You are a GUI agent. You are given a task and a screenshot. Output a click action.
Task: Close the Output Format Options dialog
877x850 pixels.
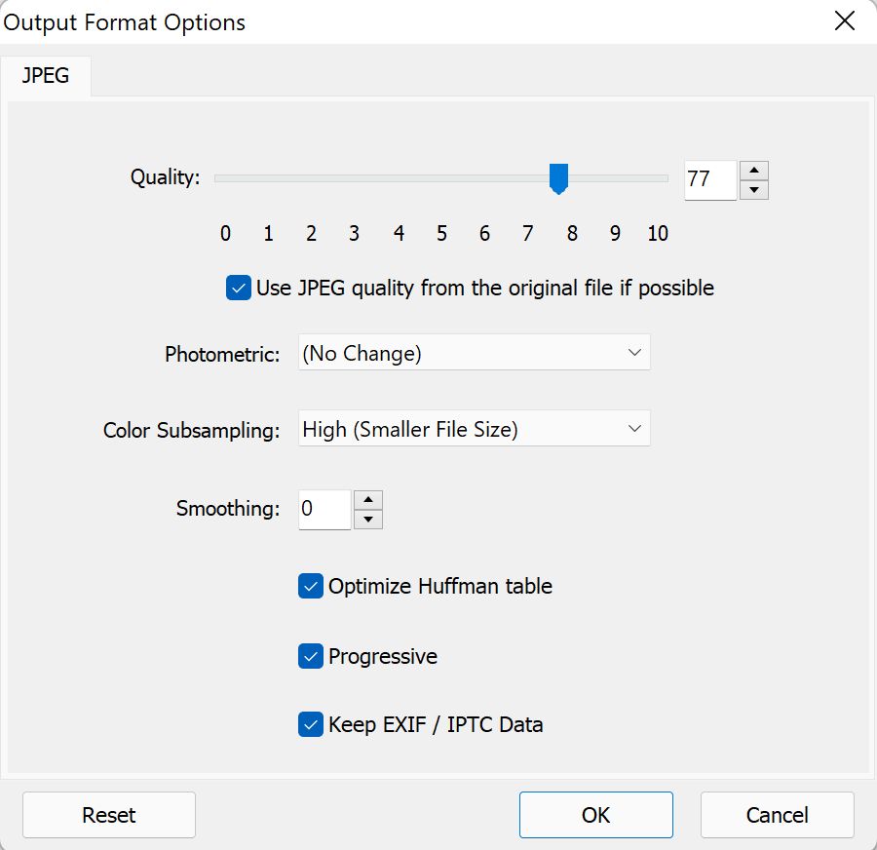click(x=844, y=21)
